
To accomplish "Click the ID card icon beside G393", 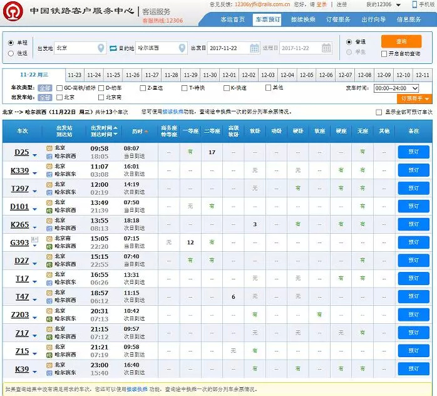I will 34,240.
